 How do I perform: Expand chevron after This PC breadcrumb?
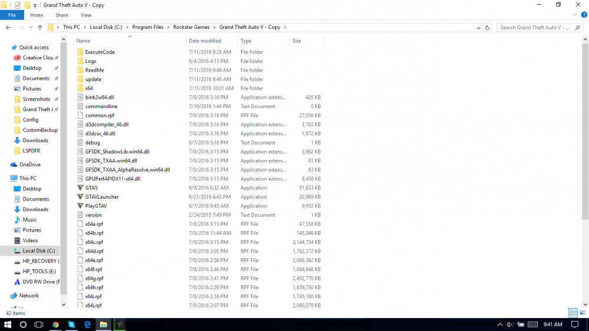click(x=85, y=28)
